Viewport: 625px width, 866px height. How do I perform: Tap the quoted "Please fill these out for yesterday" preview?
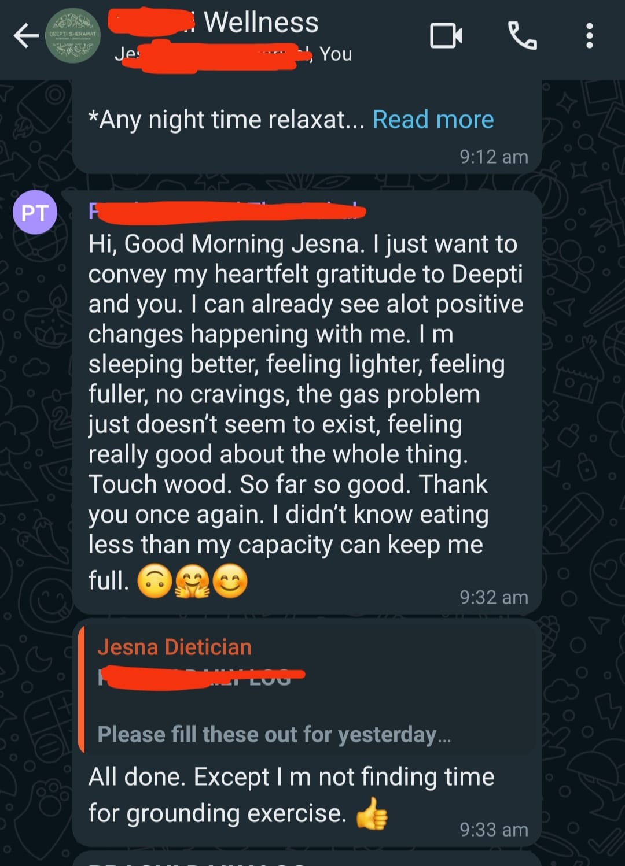274,734
